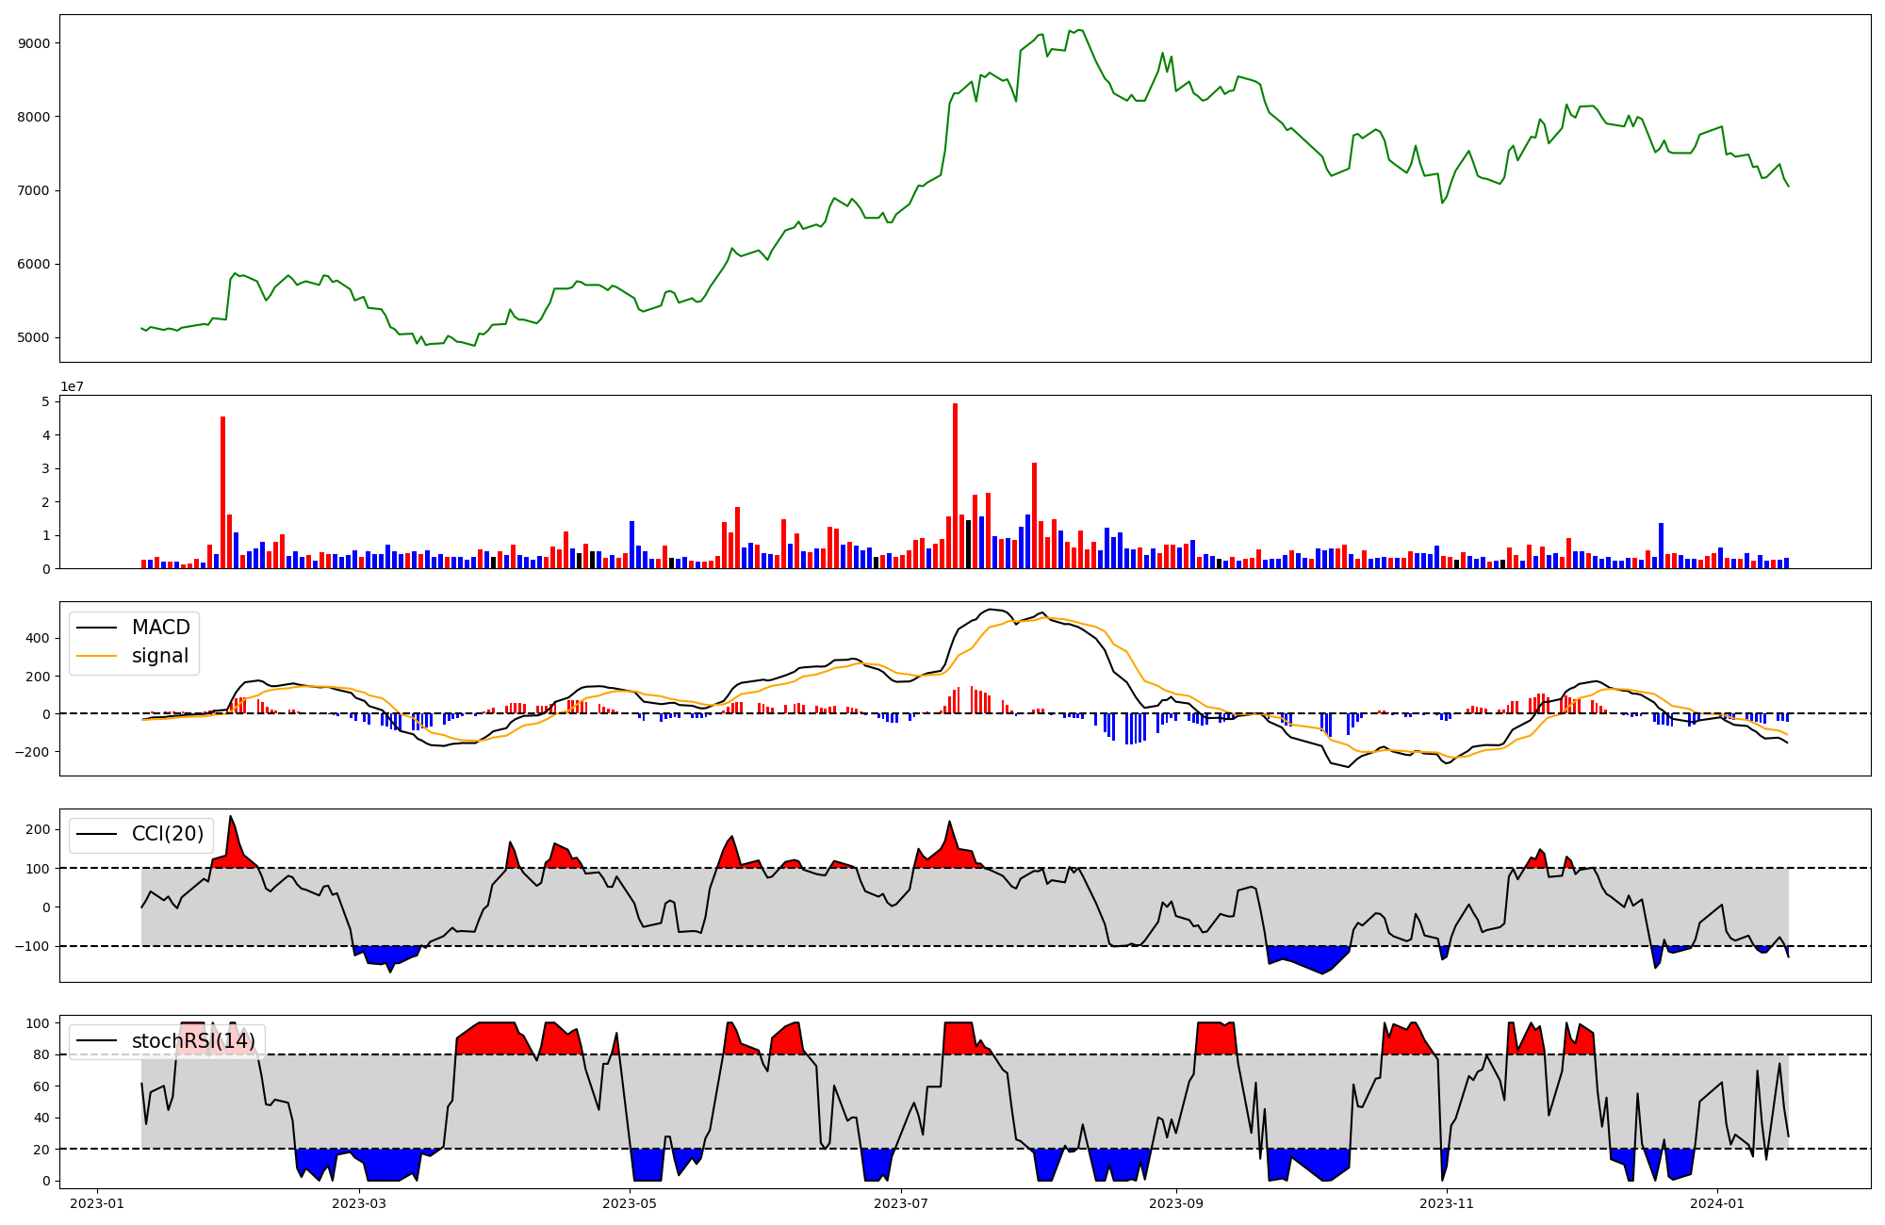Click the 5000 price axis label
Image resolution: width=1885 pixels, height=1225 pixels.
coord(34,337)
